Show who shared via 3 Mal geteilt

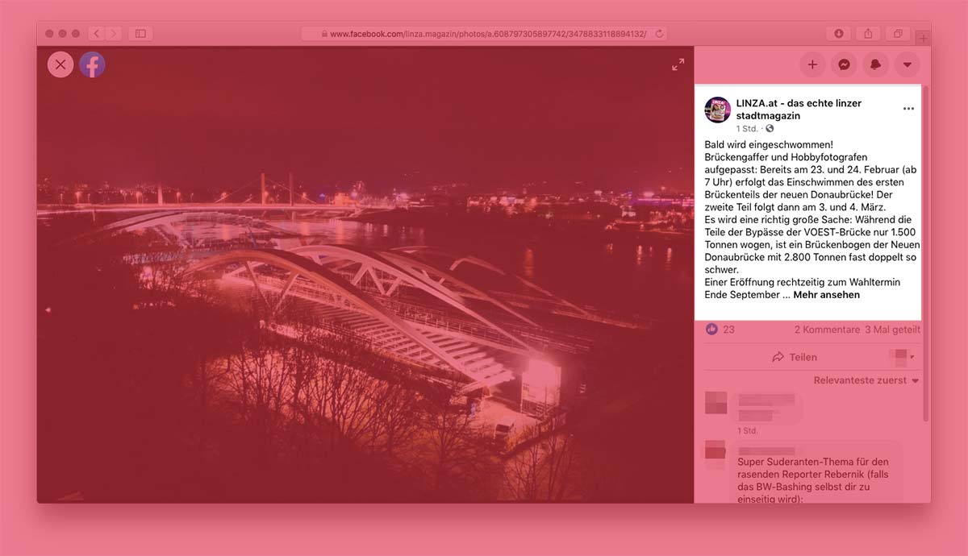click(892, 330)
